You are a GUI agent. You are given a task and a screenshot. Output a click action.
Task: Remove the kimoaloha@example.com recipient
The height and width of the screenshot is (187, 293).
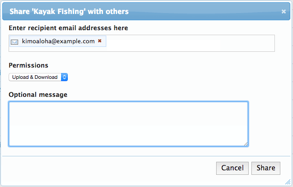[x=99, y=41]
